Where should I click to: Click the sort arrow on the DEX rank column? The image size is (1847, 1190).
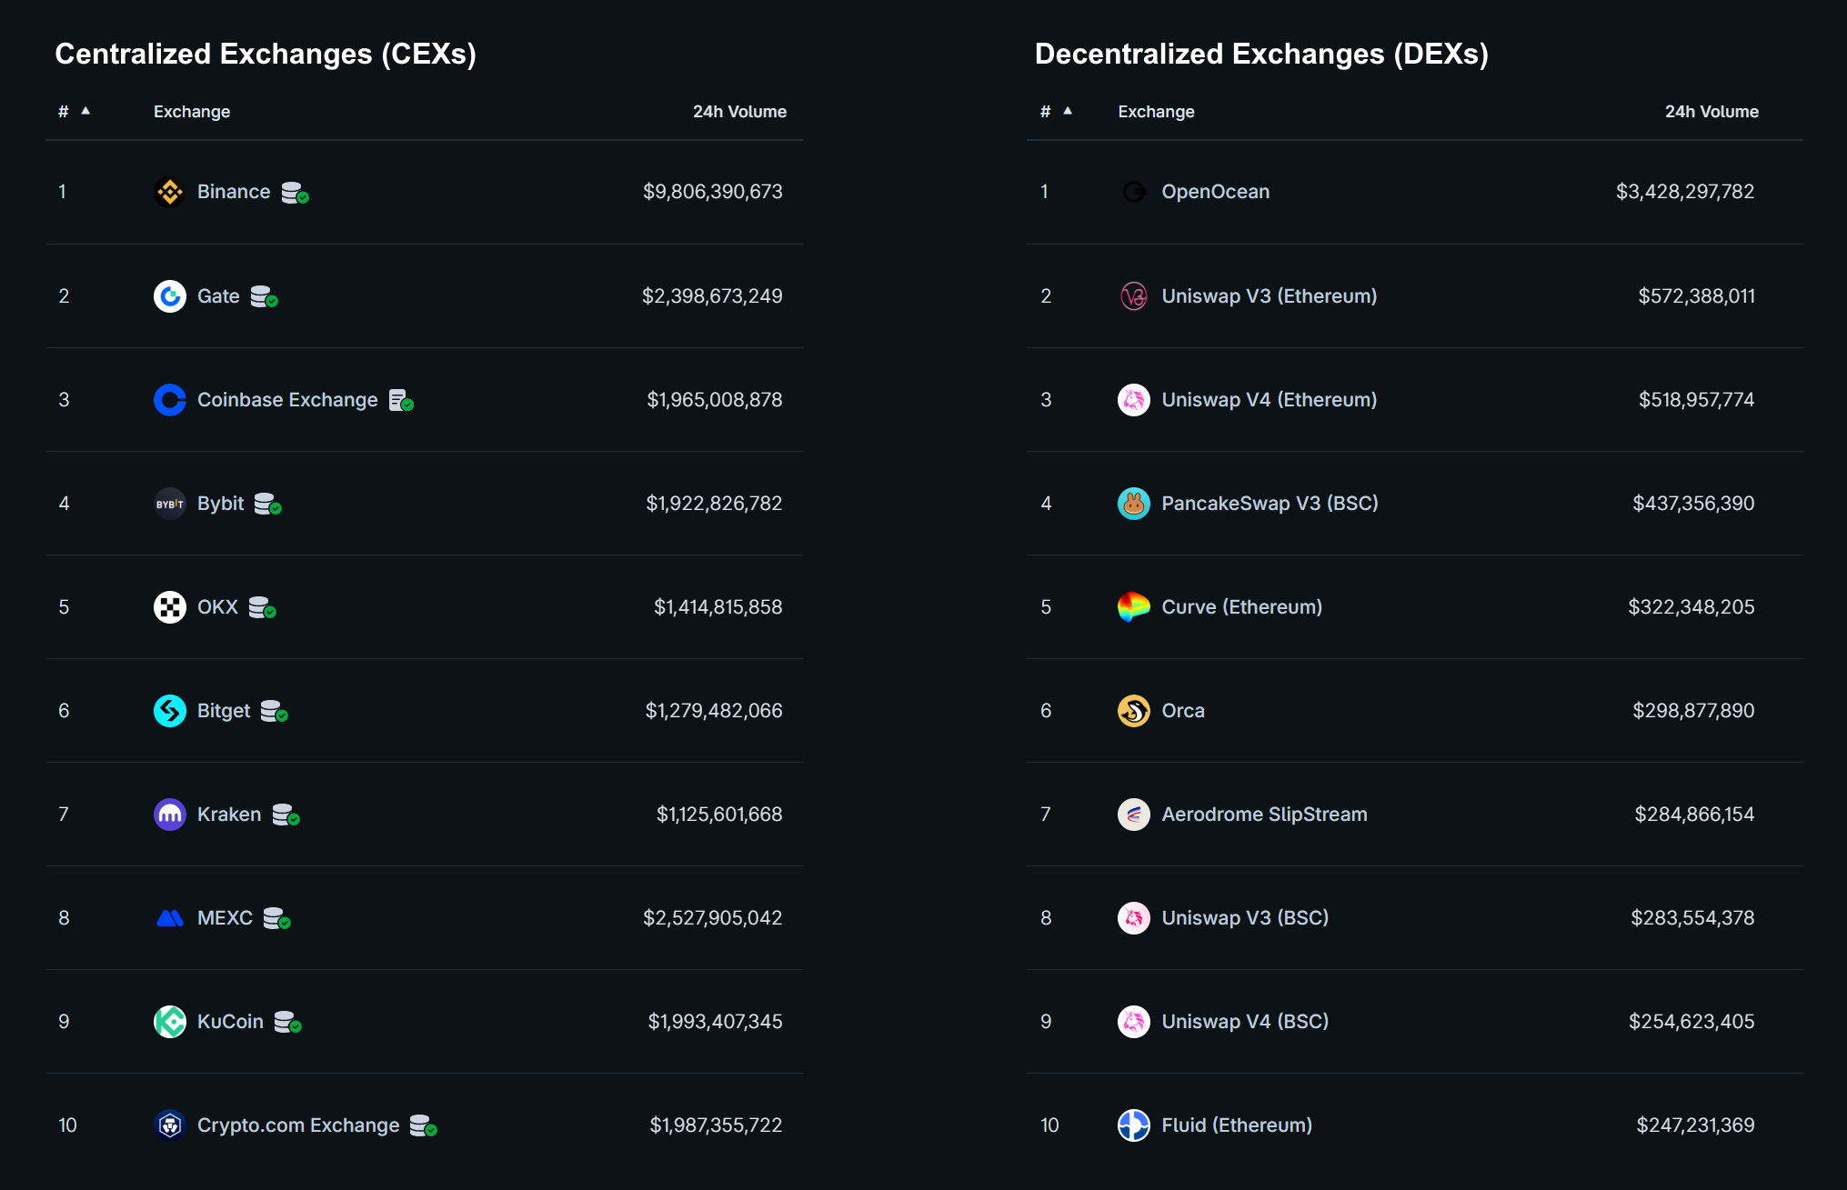(x=1069, y=109)
